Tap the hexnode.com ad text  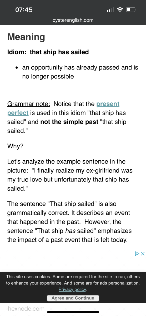(26, 309)
